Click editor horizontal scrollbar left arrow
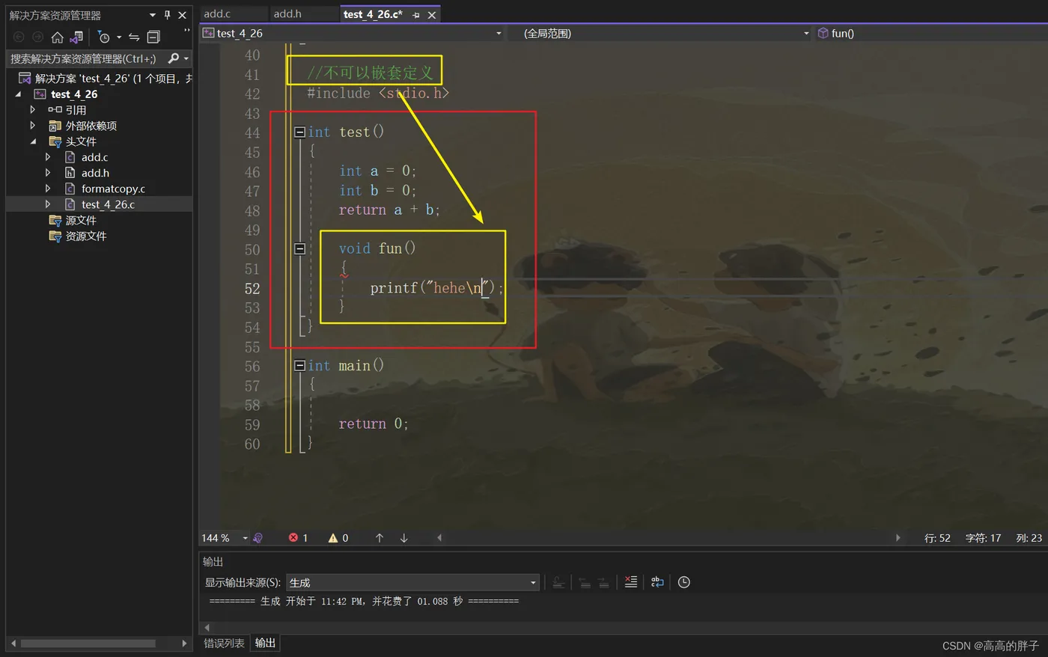 click(x=439, y=538)
